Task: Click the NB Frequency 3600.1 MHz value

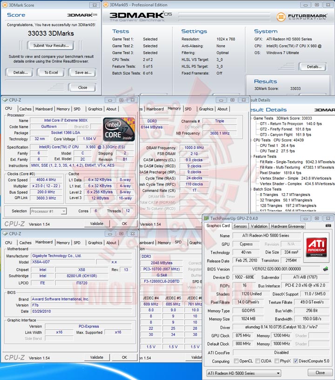Action: click(x=220, y=133)
